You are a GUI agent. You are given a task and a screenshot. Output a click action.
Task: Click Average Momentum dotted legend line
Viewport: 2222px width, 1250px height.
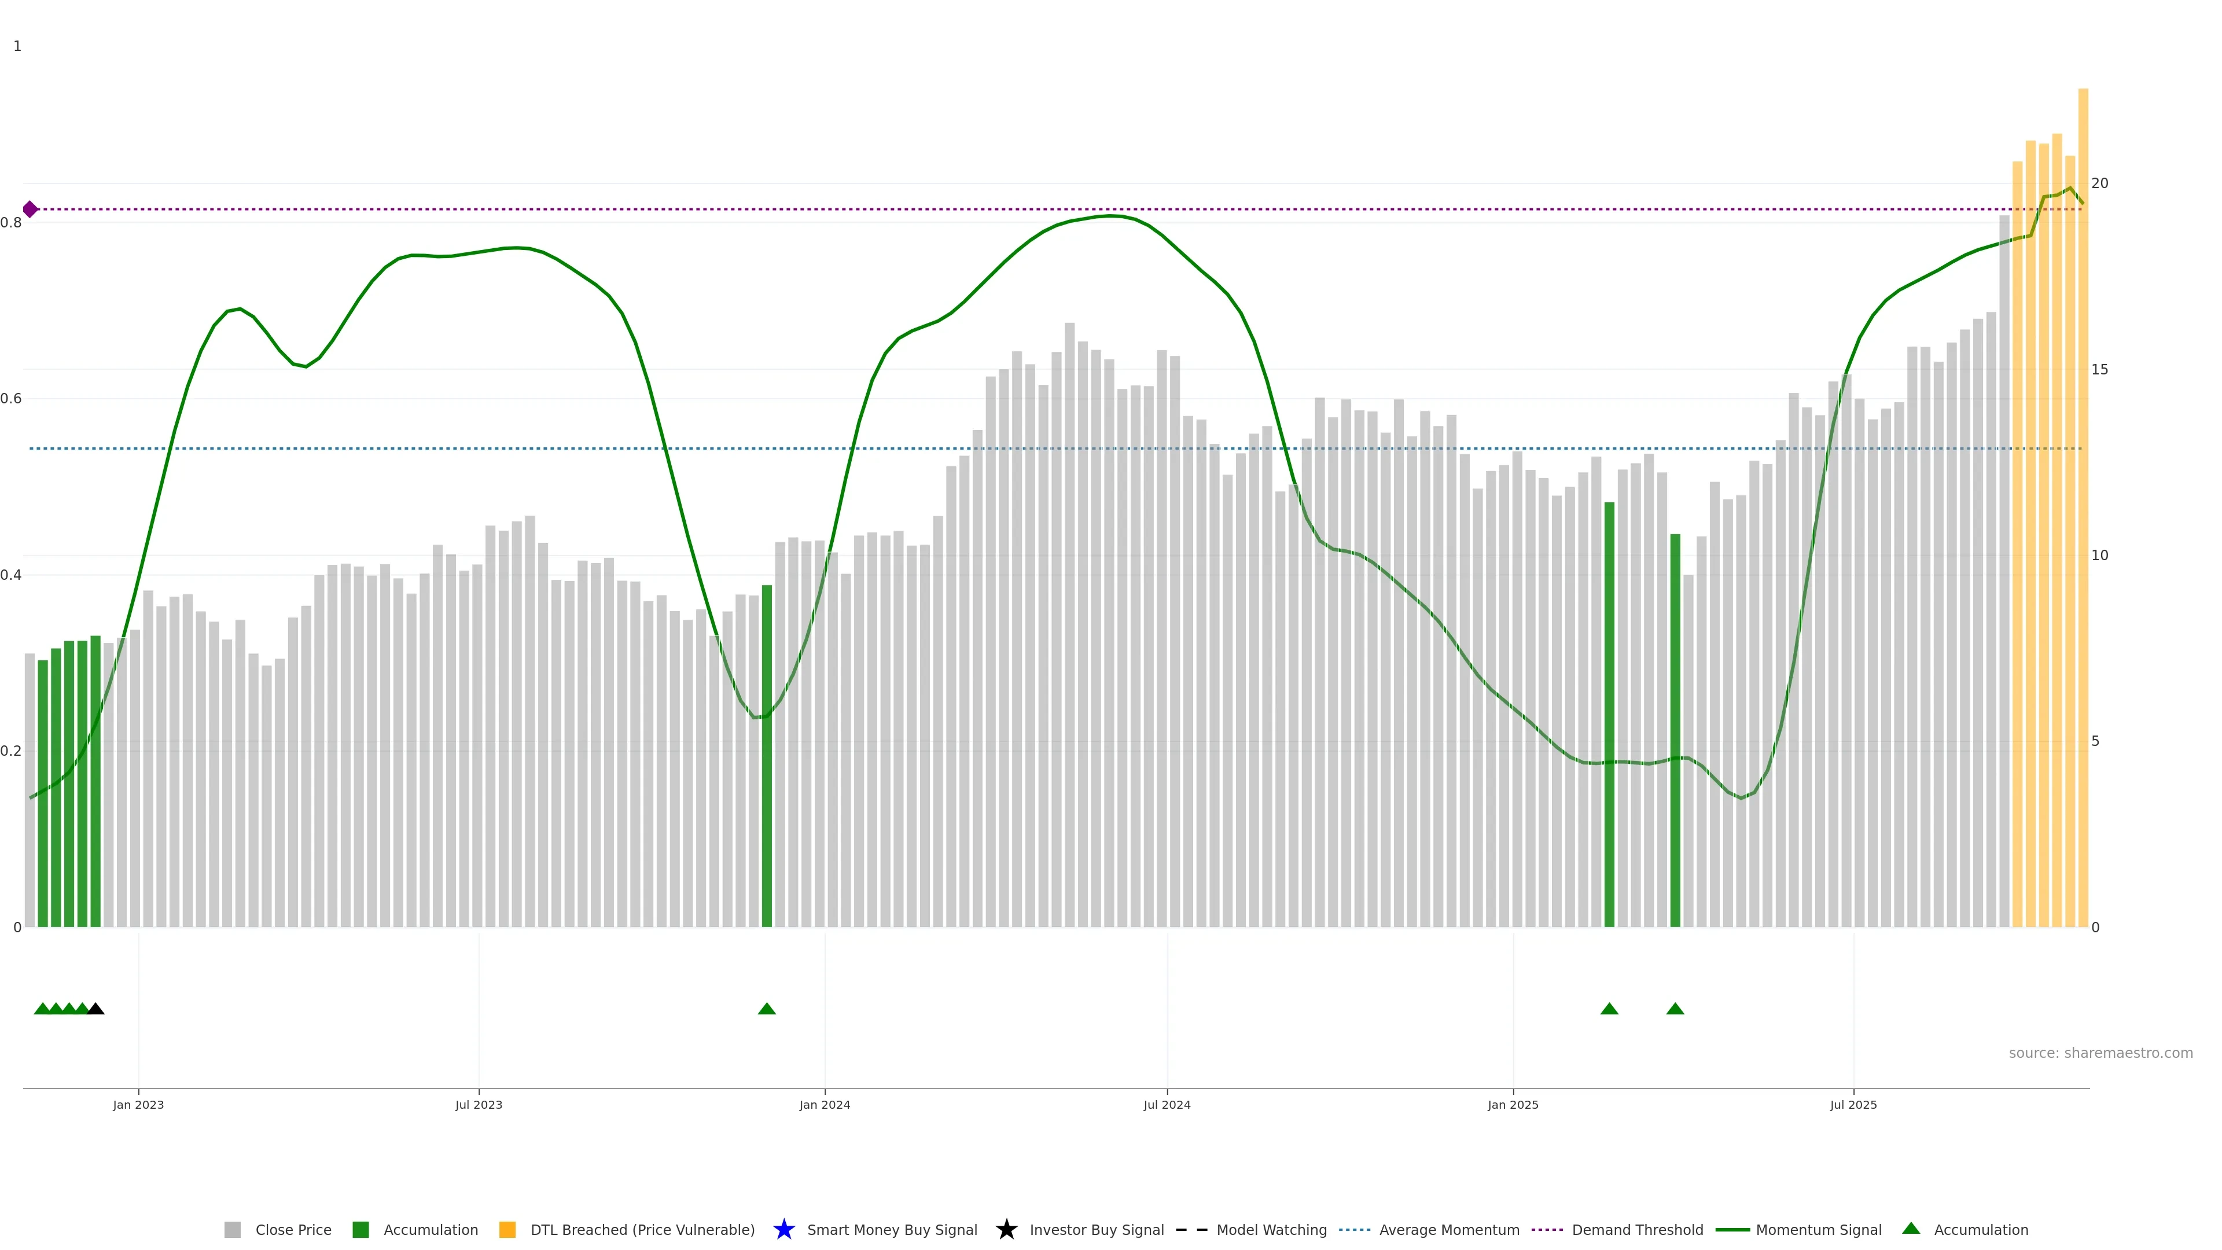click(x=1354, y=1229)
